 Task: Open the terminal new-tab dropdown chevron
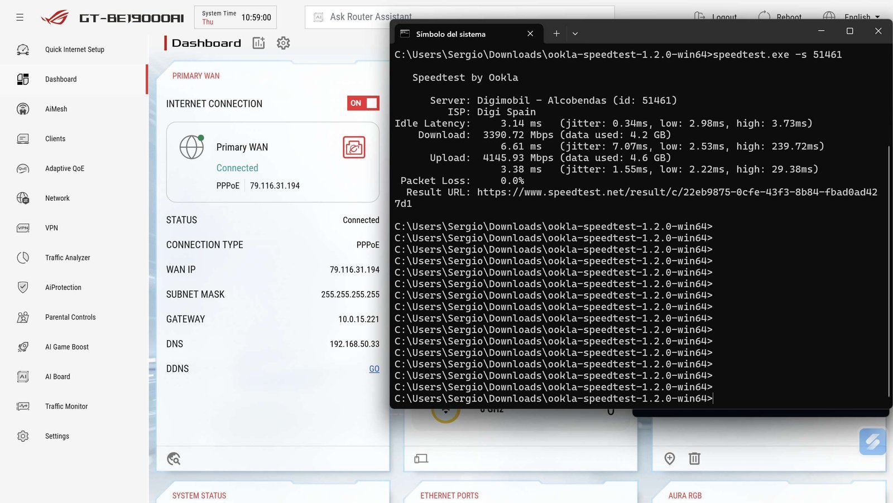point(575,33)
